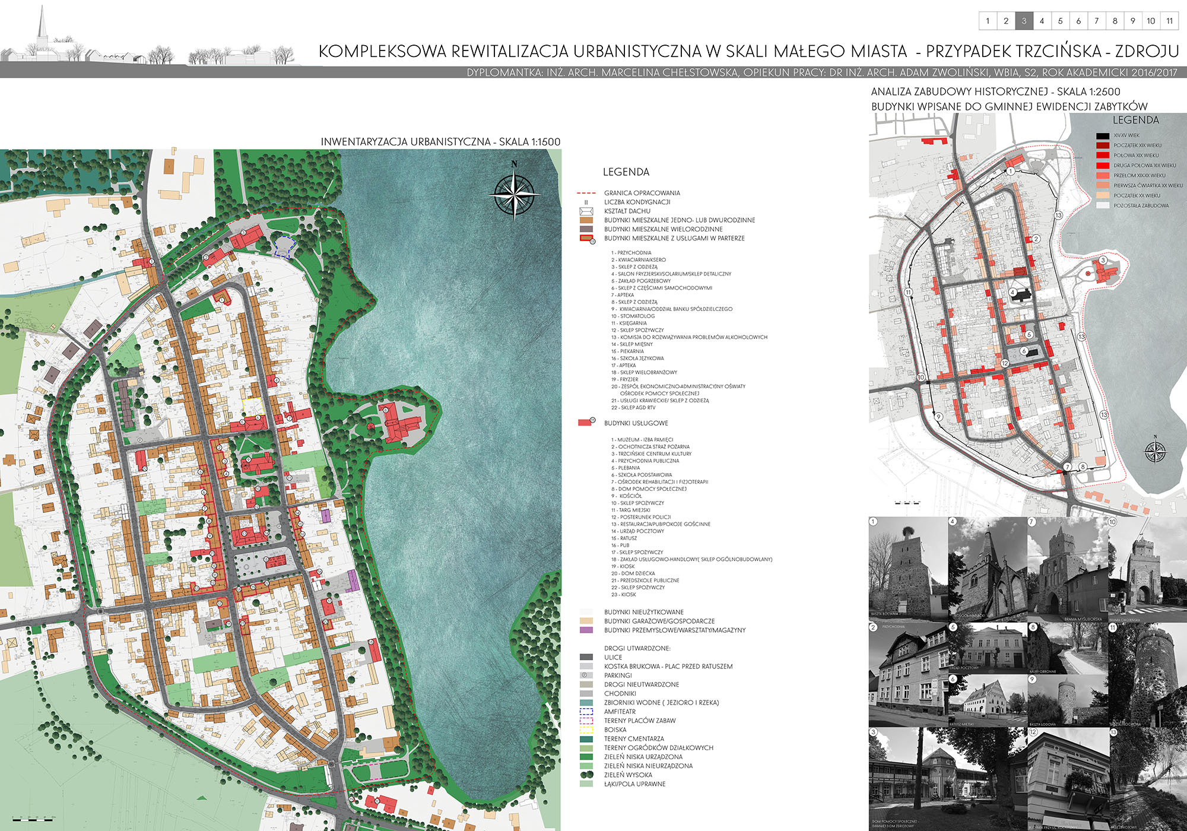Click the tall greenery tree symbol
This screenshot has height=831, width=1187.
point(586,775)
